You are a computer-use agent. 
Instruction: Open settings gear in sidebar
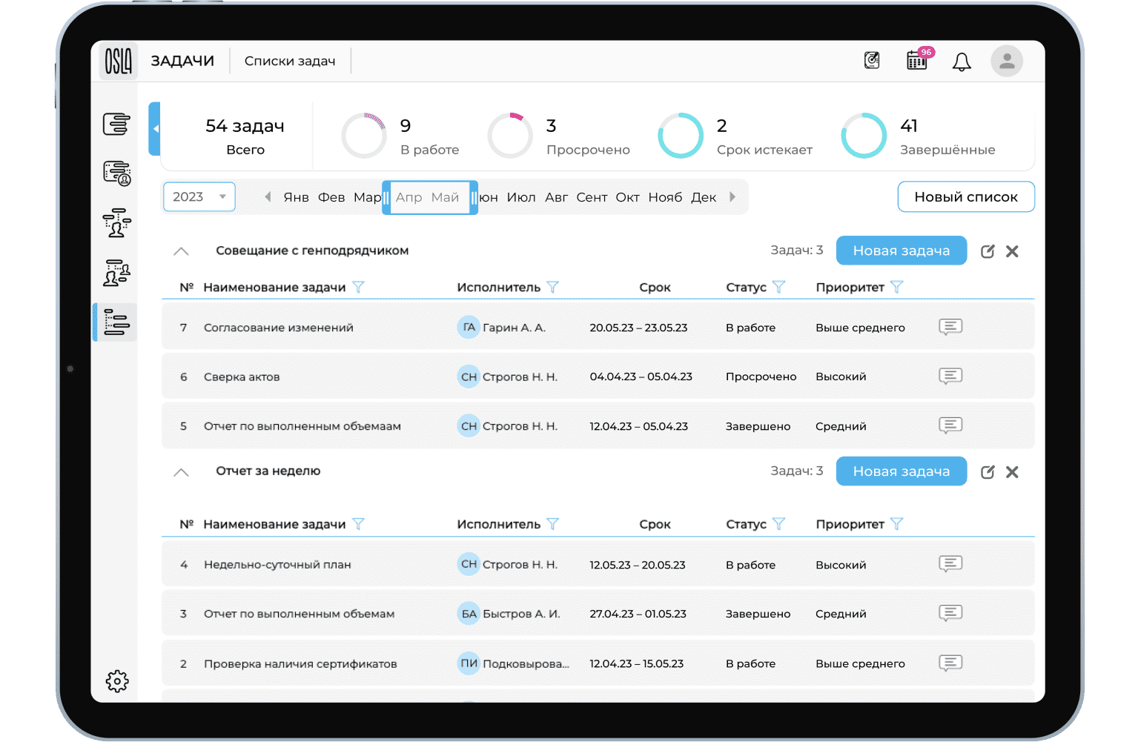(x=117, y=680)
